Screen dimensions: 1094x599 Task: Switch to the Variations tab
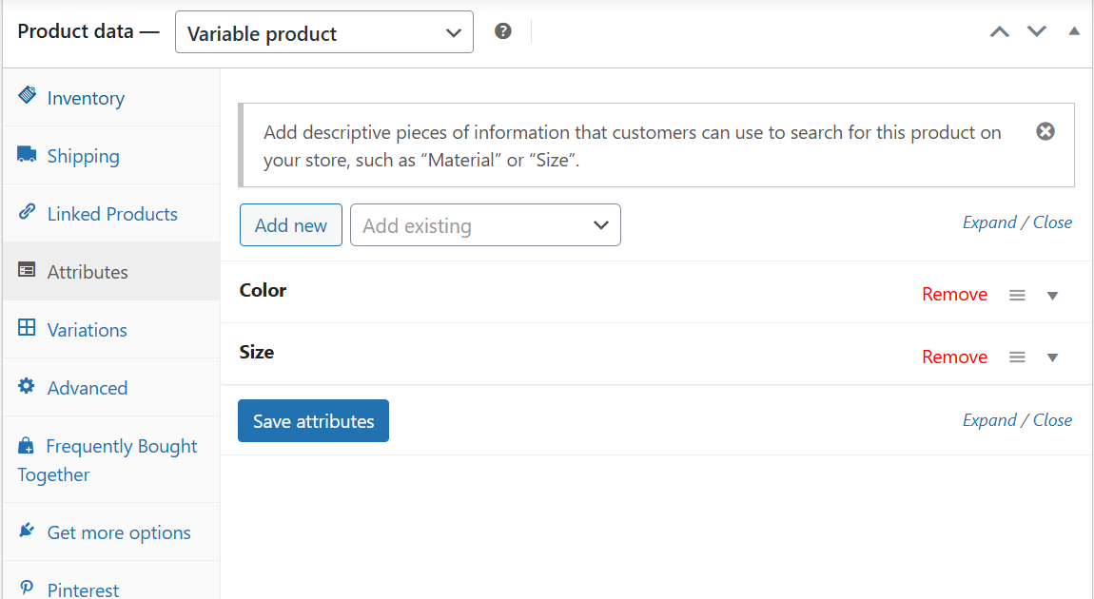[87, 330]
